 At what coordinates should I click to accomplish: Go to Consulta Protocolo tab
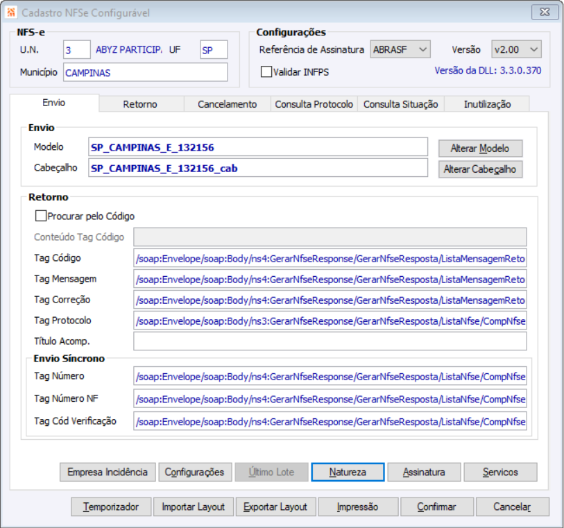point(314,104)
